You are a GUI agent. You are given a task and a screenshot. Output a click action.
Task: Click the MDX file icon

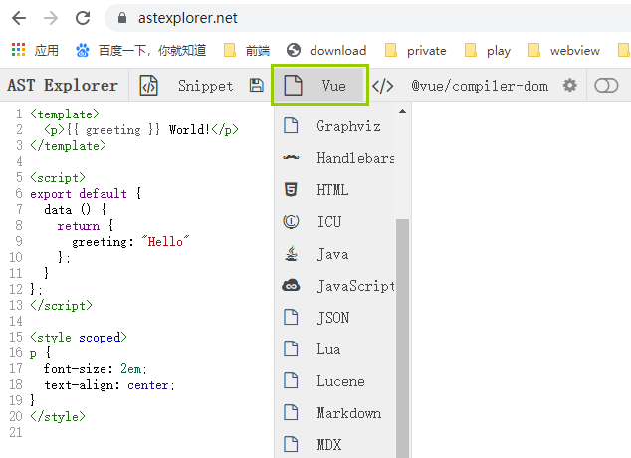click(x=291, y=444)
